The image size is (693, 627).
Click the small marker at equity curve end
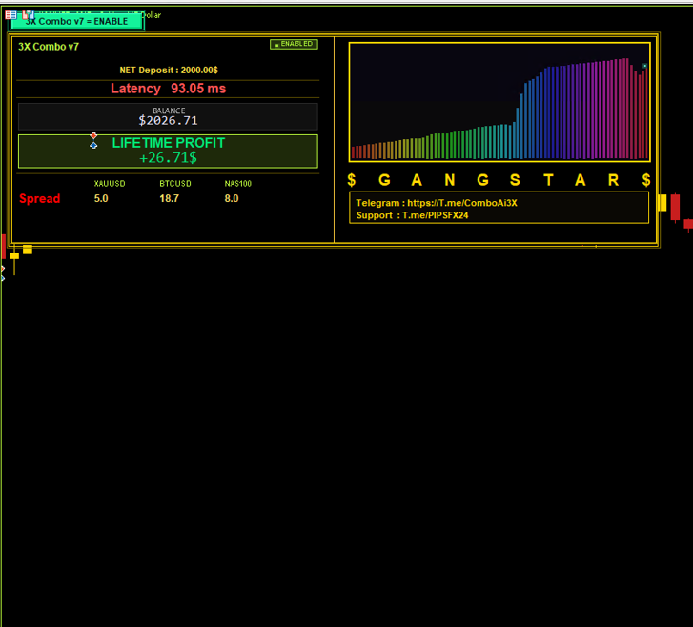(x=644, y=66)
